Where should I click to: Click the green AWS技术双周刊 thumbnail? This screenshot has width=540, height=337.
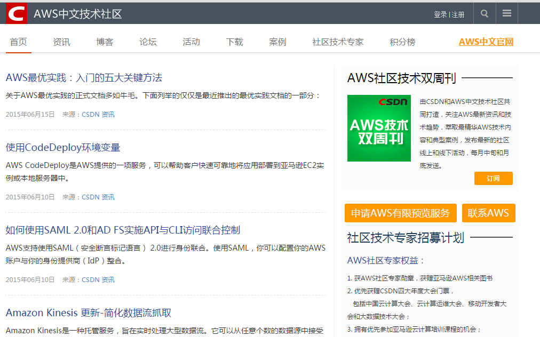point(379,128)
